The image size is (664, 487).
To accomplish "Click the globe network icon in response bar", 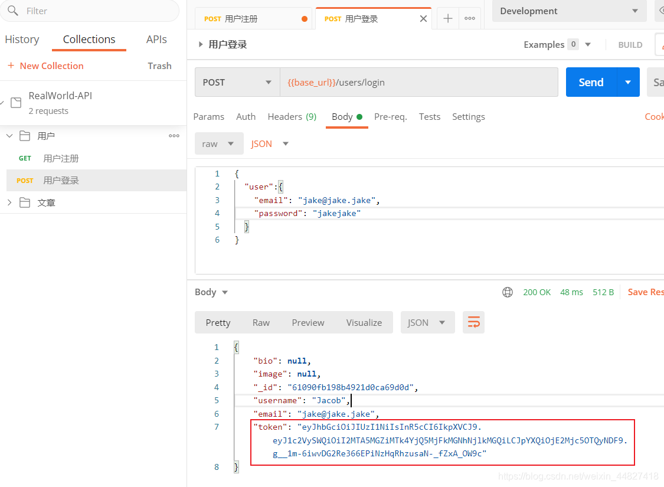I will pos(508,292).
